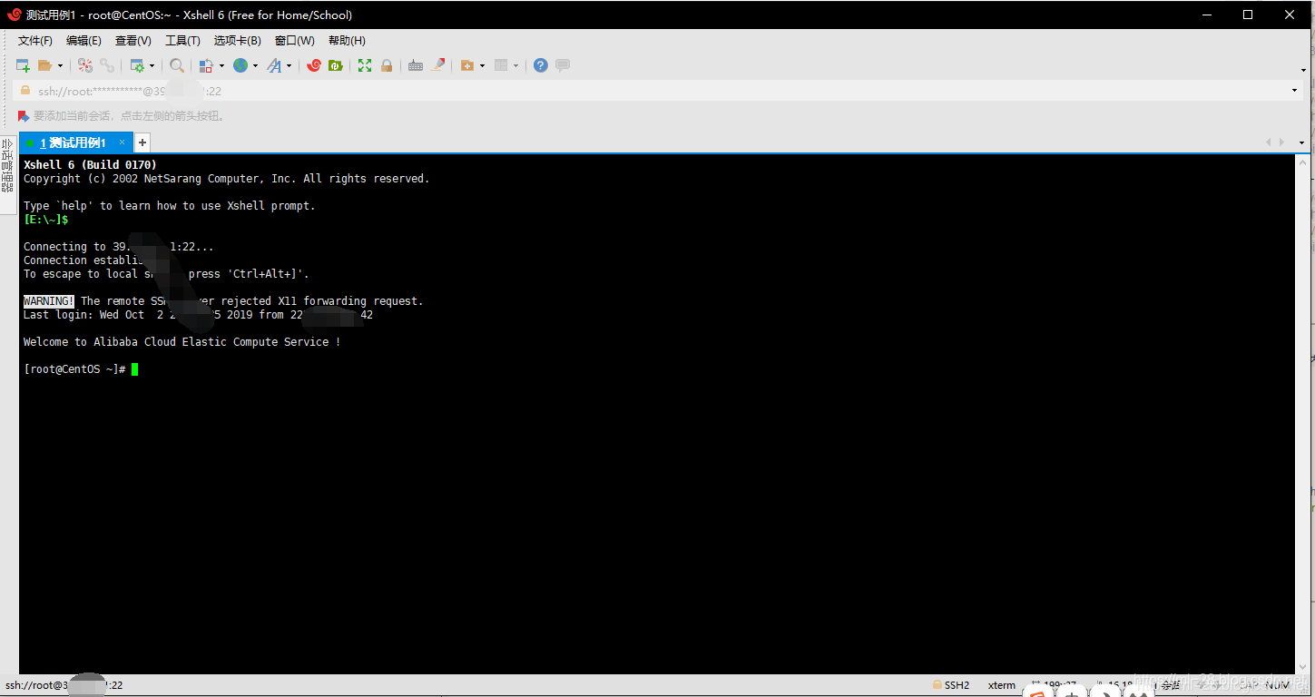Open the 文件(F) menu
This screenshot has height=697, width=1315.
35,41
